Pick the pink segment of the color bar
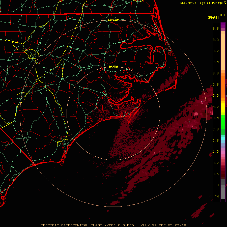Viewport: 227px width, 227px height. pyautogui.click(x=223, y=153)
